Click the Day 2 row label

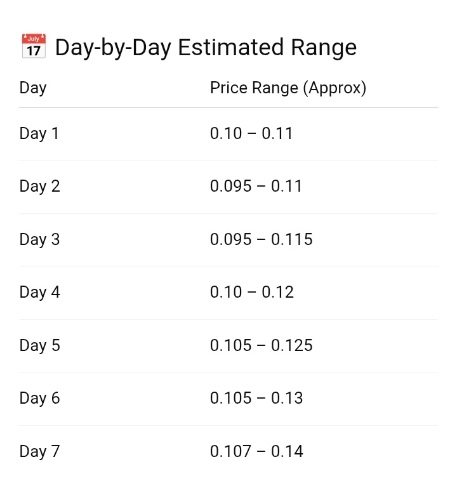(x=39, y=186)
